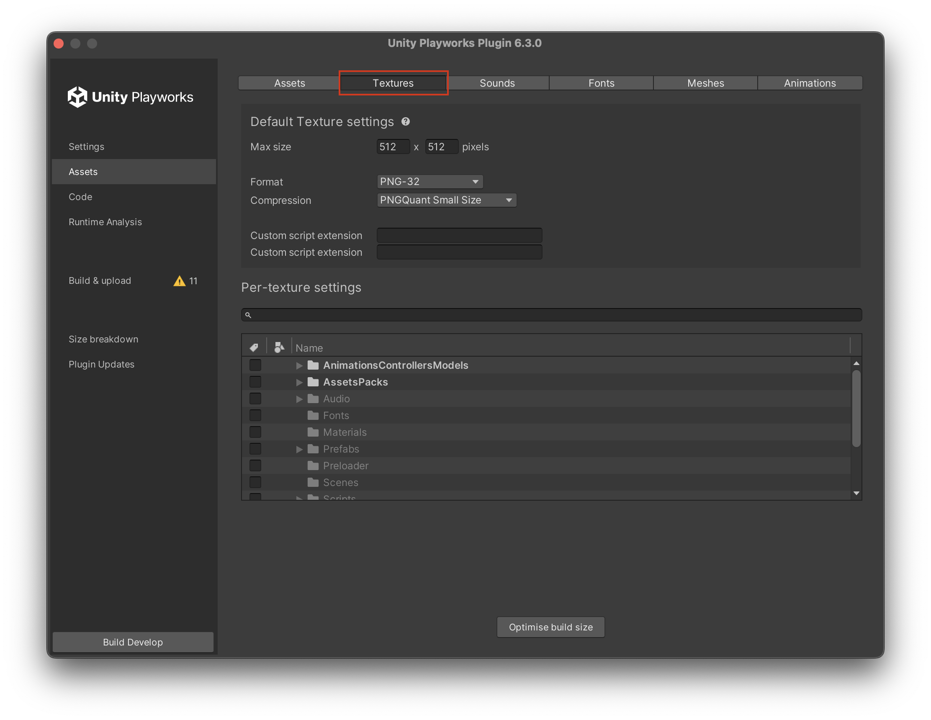The image size is (931, 720).
Task: Click the magnifier icon in the search bar
Action: click(x=248, y=316)
